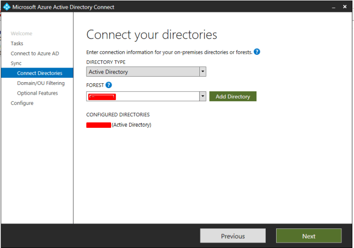Minimize the Azure AD Connect window
Image resolution: width=354 pixels, height=248 pixels.
click(333, 7)
